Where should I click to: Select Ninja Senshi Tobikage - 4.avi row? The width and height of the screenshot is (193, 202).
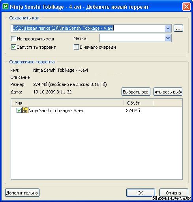pos(97,111)
